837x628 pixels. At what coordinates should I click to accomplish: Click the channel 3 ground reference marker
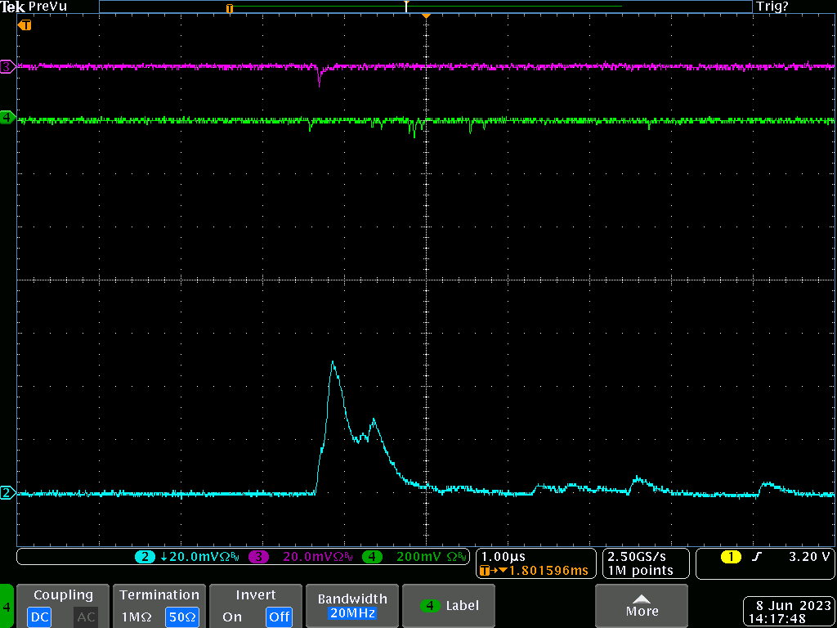coord(7,67)
